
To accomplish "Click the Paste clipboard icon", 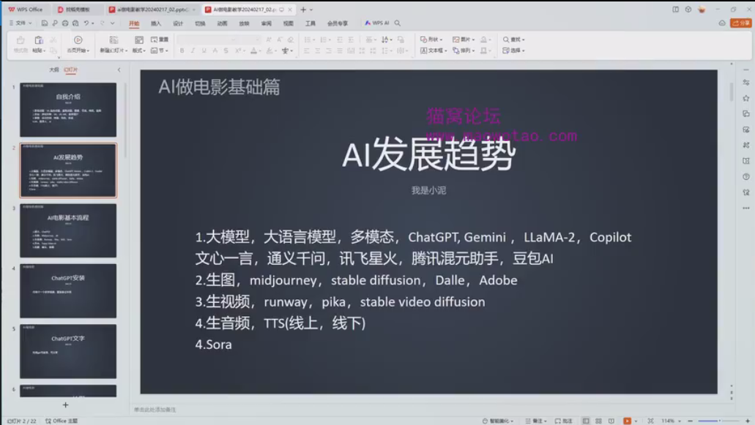I will (39, 40).
